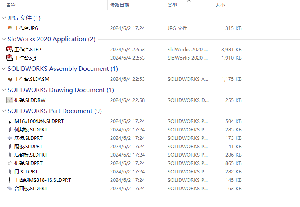Image resolution: width=300 pixels, height=207 pixels.
Task: Select the JPG 文件 (1) group heading
Action: pos(24,18)
